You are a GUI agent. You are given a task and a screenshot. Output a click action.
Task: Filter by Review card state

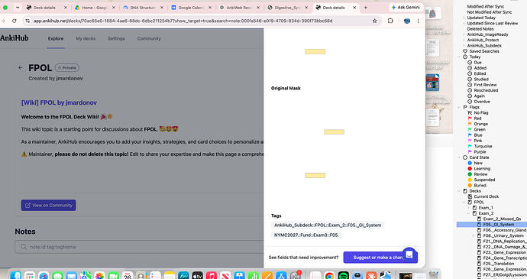click(480, 174)
